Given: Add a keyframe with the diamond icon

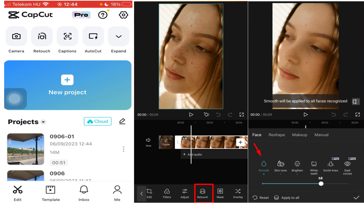Looking at the screenshot, I should tap(206, 115).
